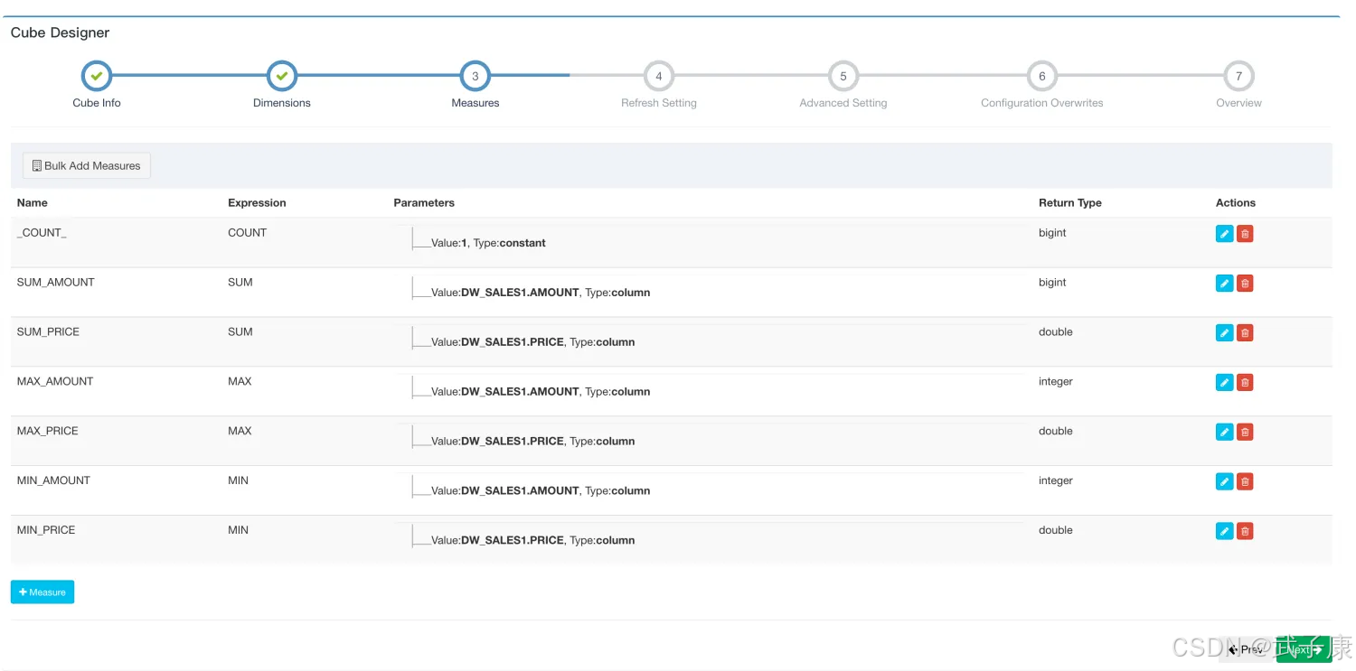The height and width of the screenshot is (671, 1356).
Task: Delete the MIN_PRICE measure
Action: point(1245,531)
